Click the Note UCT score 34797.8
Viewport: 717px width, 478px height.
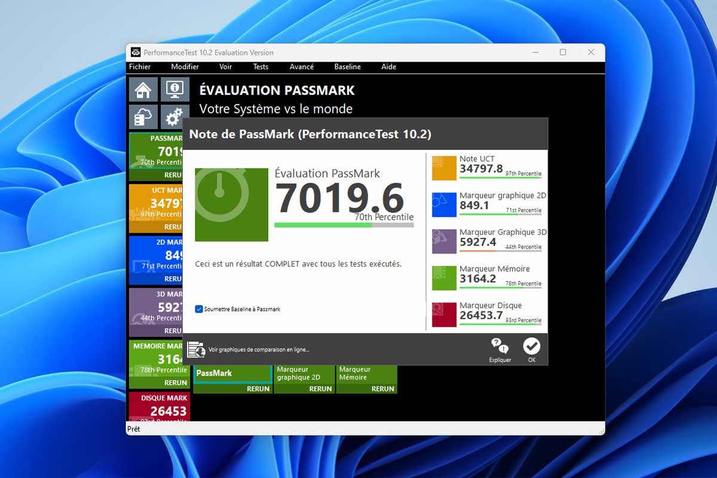[481, 168]
